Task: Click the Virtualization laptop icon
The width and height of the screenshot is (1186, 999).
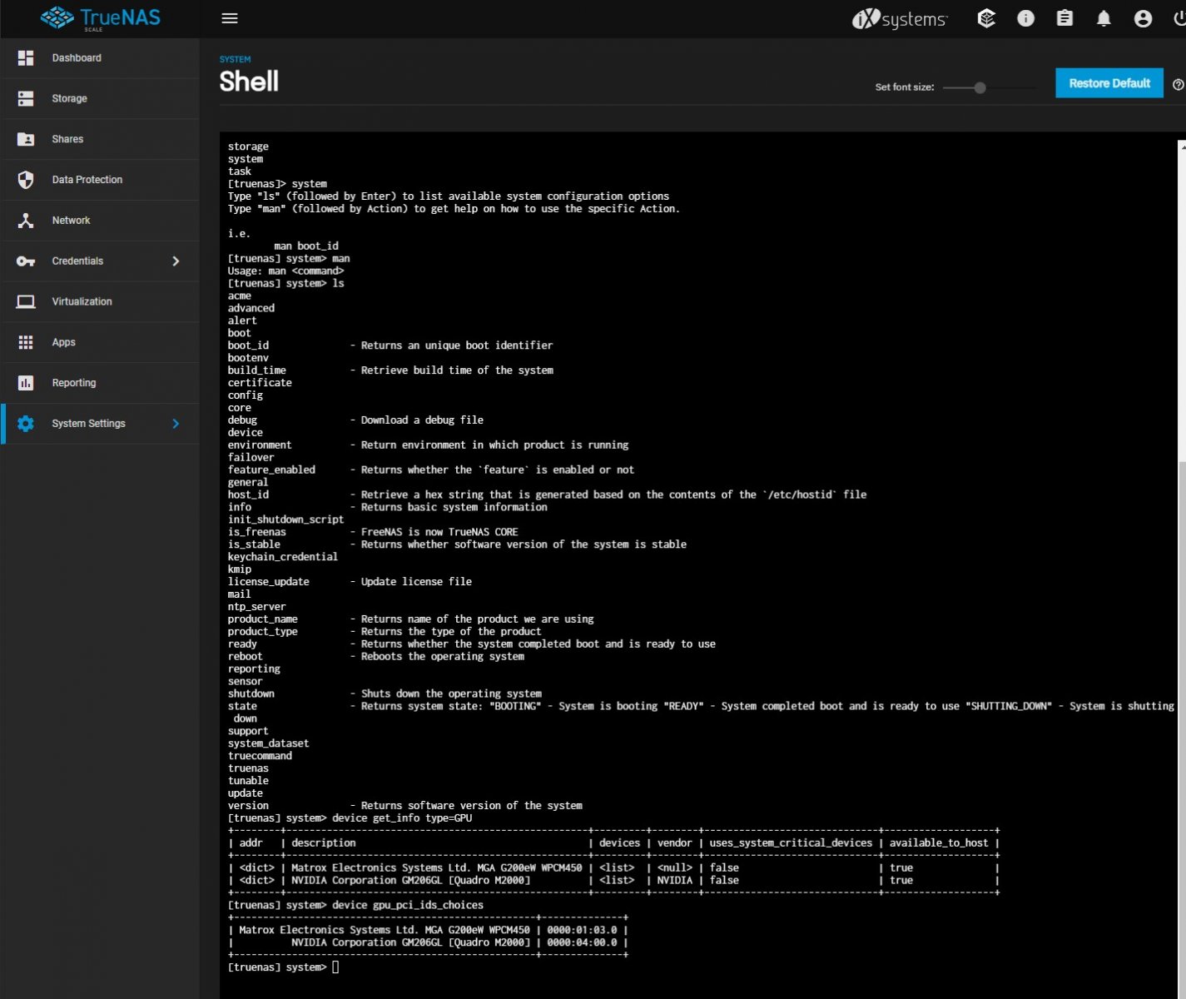Action: click(26, 301)
